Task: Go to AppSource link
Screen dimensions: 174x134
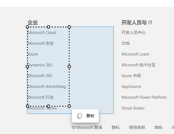Action: (131, 87)
